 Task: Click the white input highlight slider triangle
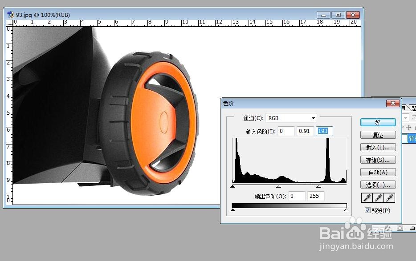318,186
